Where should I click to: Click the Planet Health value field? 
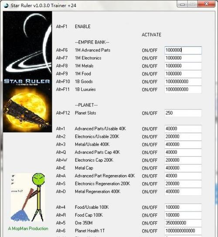coord(183,231)
